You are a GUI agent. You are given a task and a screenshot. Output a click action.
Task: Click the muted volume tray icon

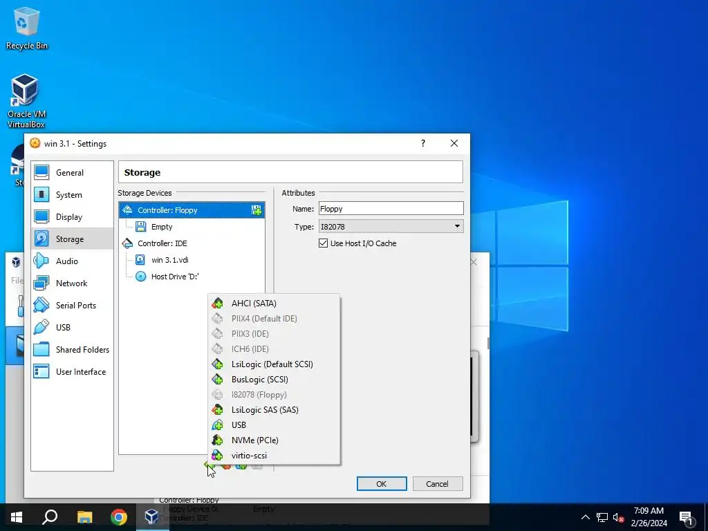pos(618,517)
